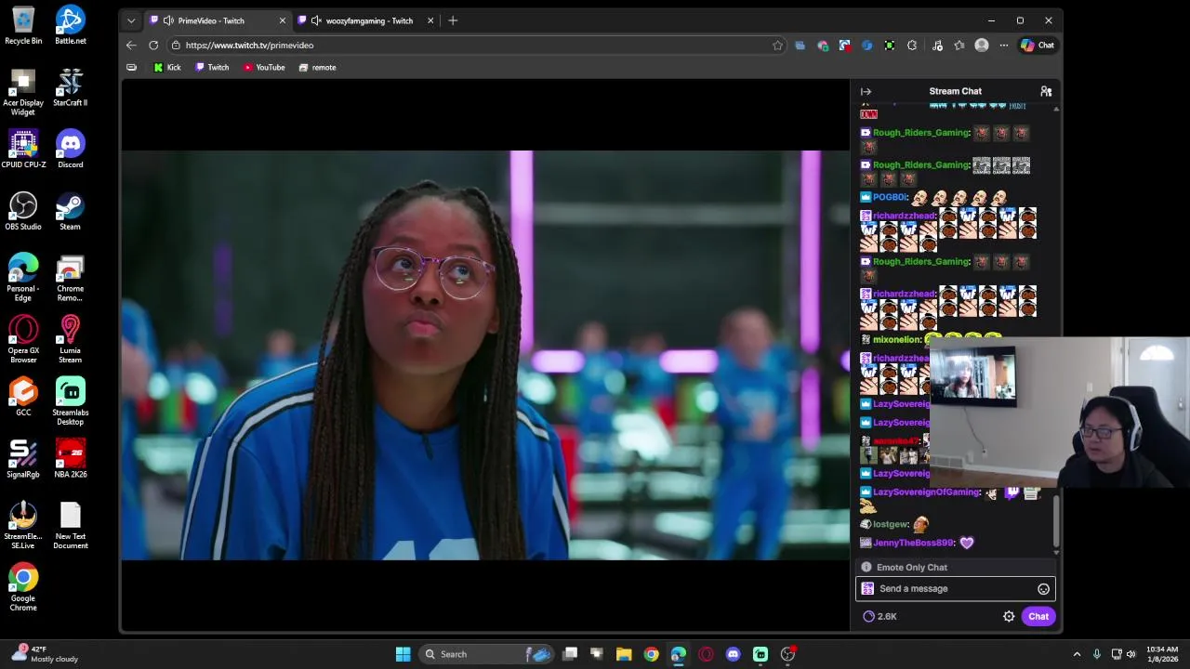Open the YouTube bookmark
Viewport: 1190px width, 669px height.
pyautogui.click(x=264, y=67)
